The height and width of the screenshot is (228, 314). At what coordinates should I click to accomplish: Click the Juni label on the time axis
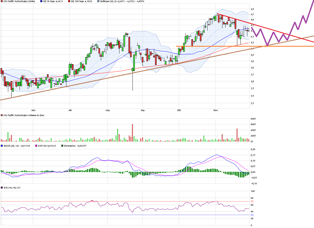coord(34,110)
